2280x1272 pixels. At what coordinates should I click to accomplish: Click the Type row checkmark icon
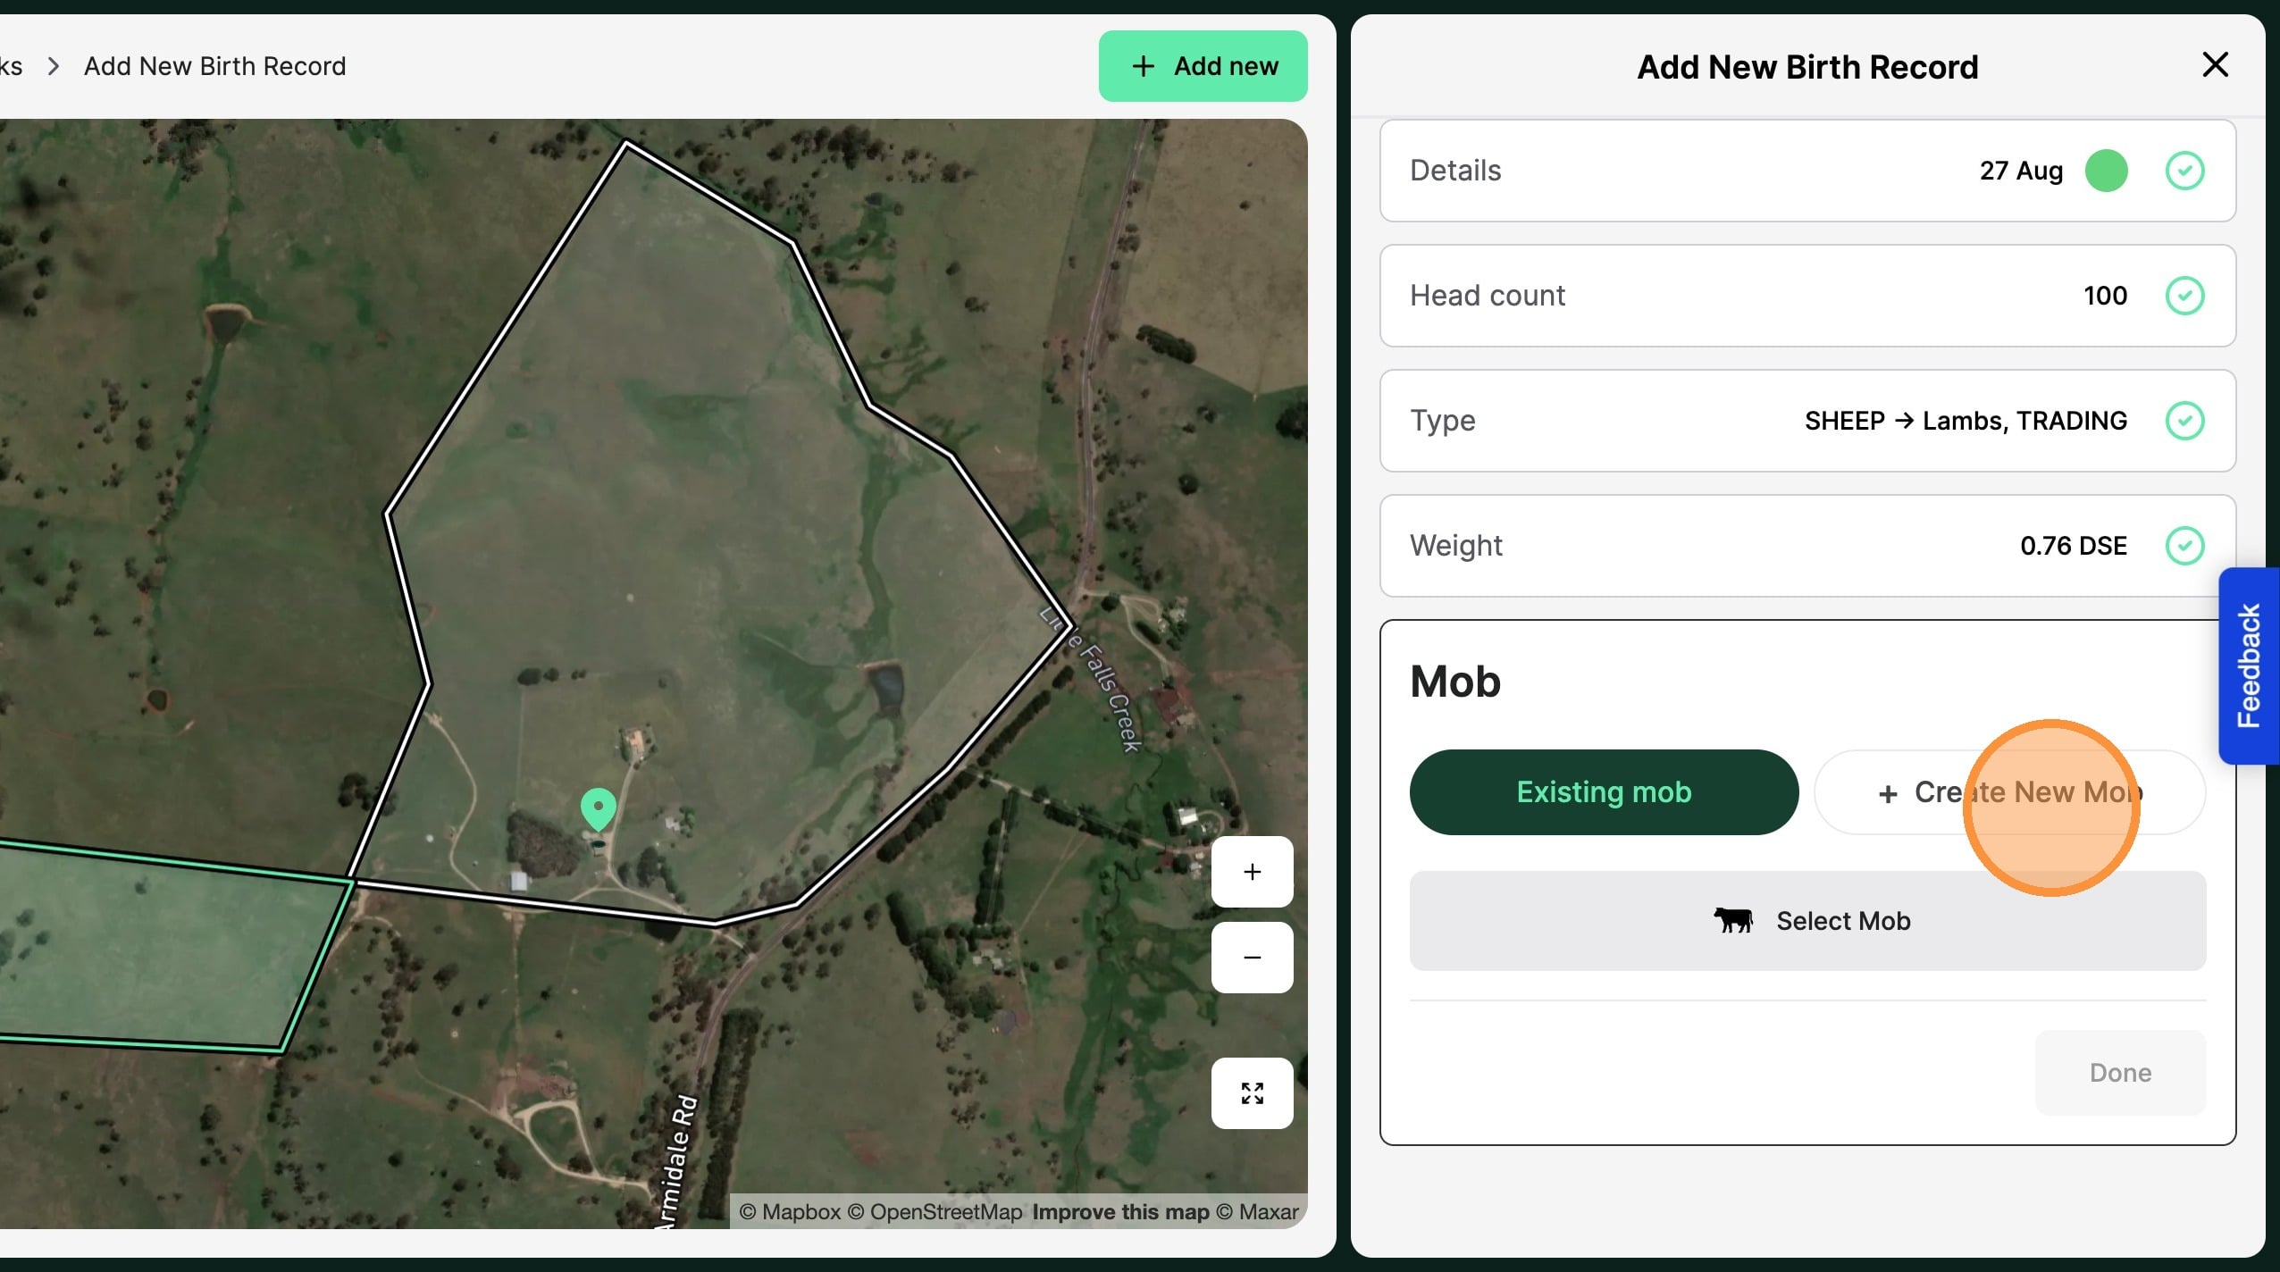[2184, 421]
